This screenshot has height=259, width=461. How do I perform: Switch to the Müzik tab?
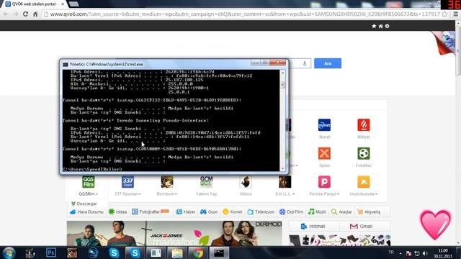[x=317, y=212]
